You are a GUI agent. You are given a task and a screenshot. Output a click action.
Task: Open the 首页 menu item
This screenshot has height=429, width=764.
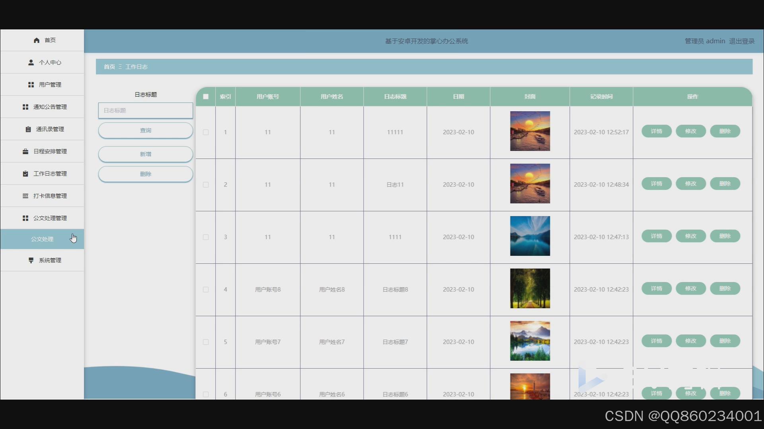click(42, 40)
